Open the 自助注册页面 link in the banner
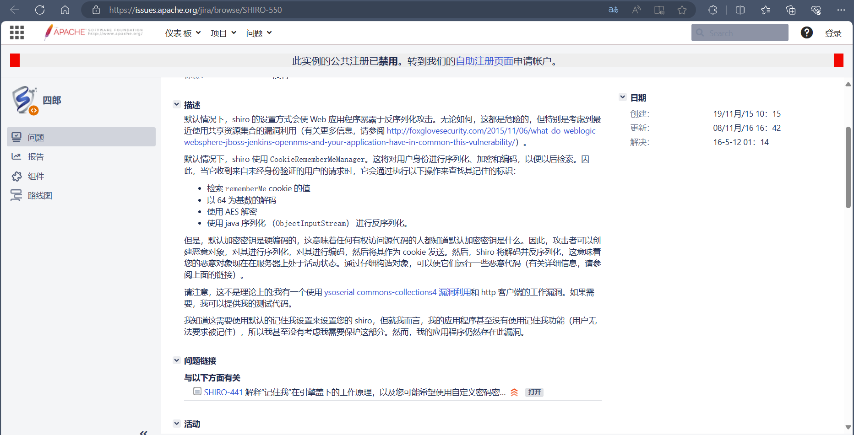The width and height of the screenshot is (854, 435). pos(484,61)
